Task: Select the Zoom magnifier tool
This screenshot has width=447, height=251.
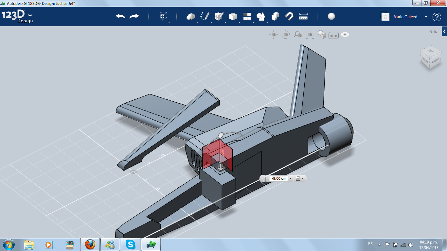Action: coord(297,35)
